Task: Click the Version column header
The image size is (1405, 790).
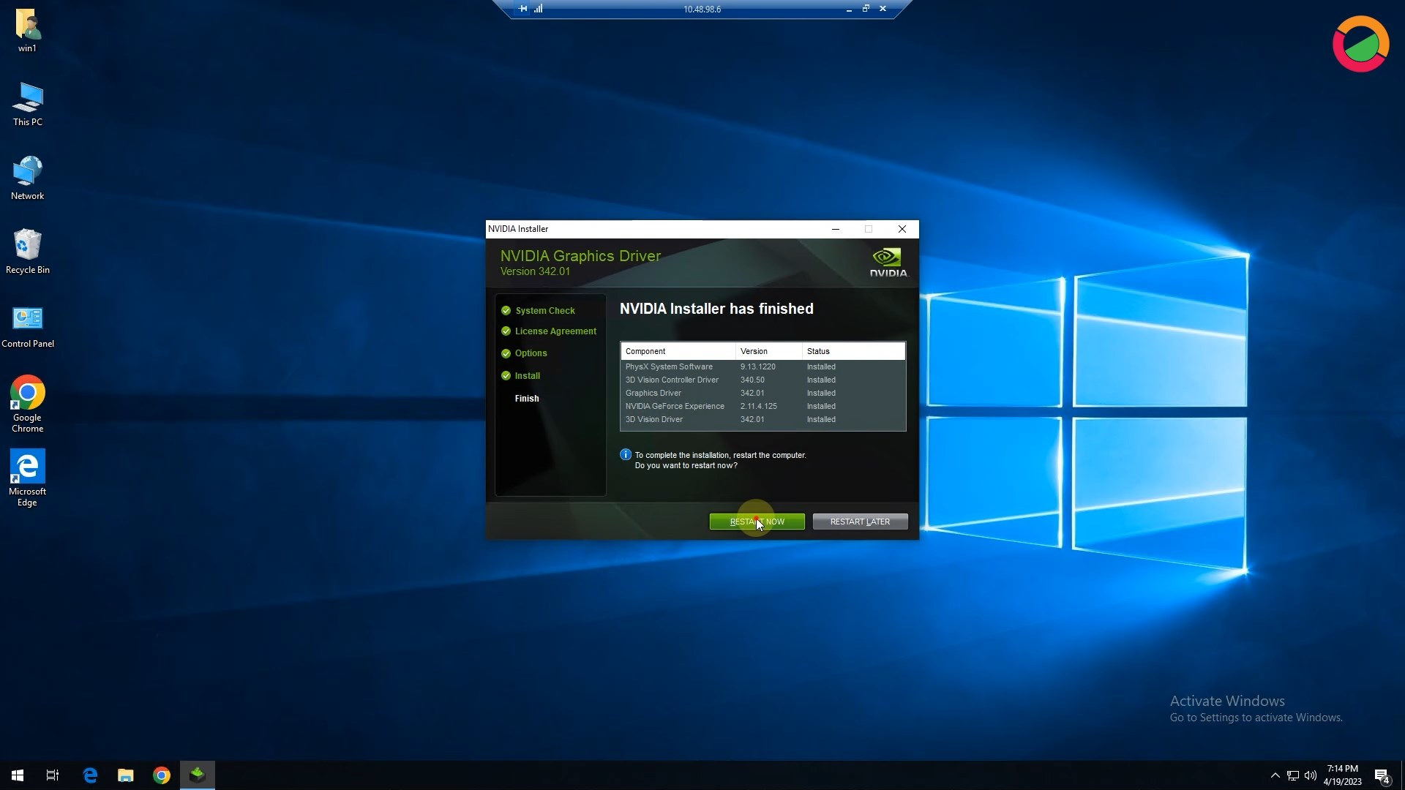Action: pyautogui.click(x=769, y=351)
